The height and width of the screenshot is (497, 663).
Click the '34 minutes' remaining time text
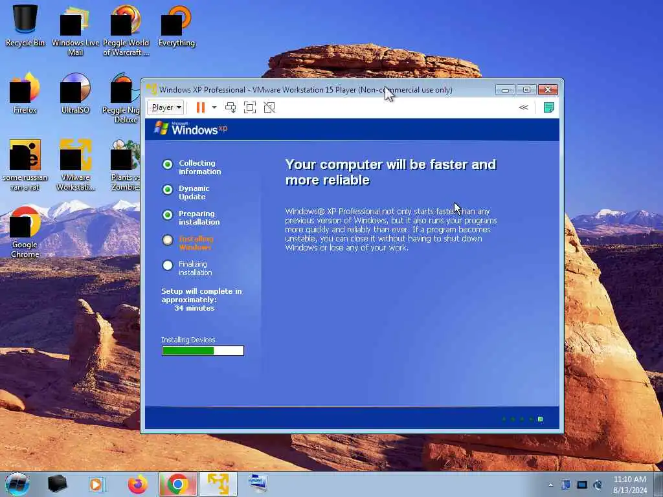coord(194,308)
